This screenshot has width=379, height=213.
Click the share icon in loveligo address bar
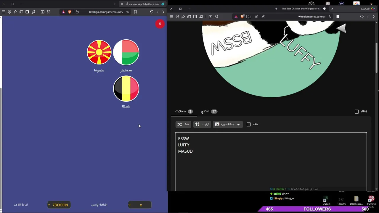click(77, 12)
